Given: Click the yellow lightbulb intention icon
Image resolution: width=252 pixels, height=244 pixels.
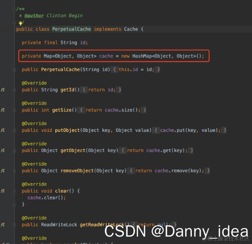Looking at the screenshot, I should click(21, 23).
